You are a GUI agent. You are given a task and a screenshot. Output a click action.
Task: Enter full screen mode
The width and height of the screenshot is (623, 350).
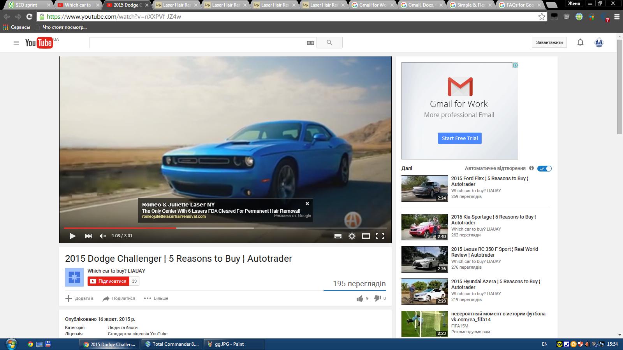(380, 236)
